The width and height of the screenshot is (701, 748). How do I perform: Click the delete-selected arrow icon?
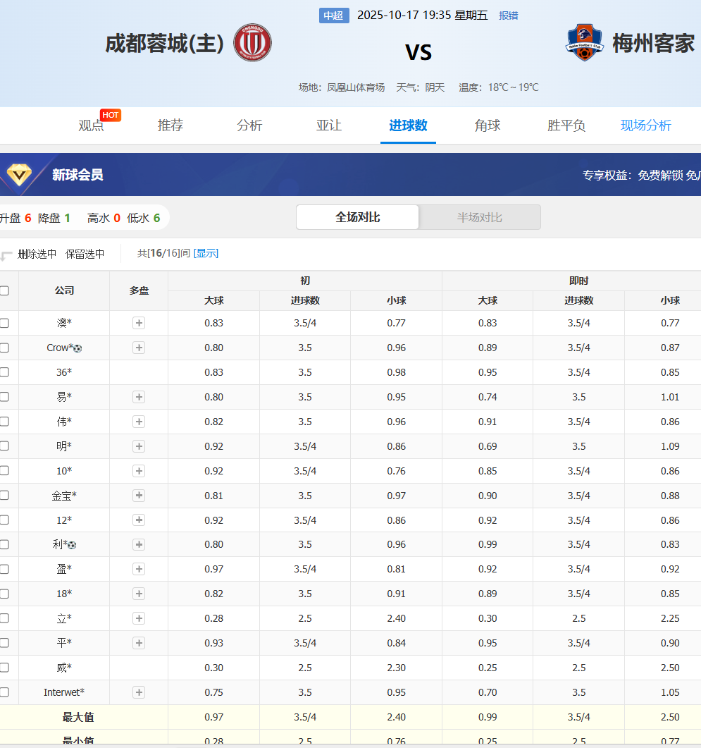click(6, 256)
